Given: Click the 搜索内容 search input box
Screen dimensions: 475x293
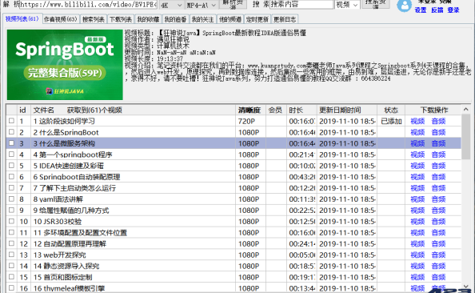Looking at the screenshot, I should 301,4.
